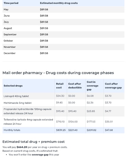The image size is (127, 165).
Task: Select the December $89.58 cost value
Action: tap(44, 53)
